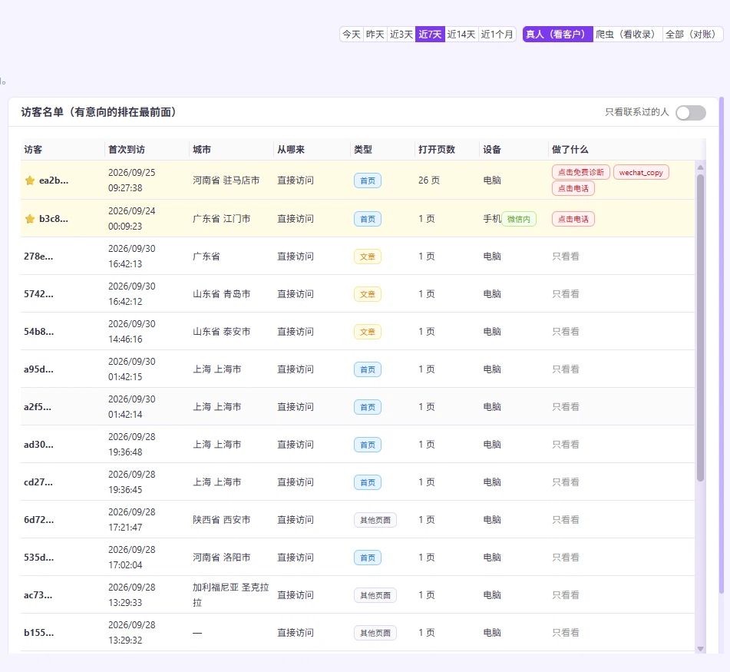Select the 今天 time range tab
Image resolution: width=730 pixels, height=672 pixels.
(x=352, y=34)
